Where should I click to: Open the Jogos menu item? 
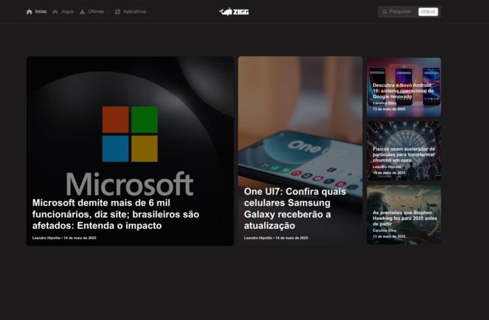tap(67, 12)
